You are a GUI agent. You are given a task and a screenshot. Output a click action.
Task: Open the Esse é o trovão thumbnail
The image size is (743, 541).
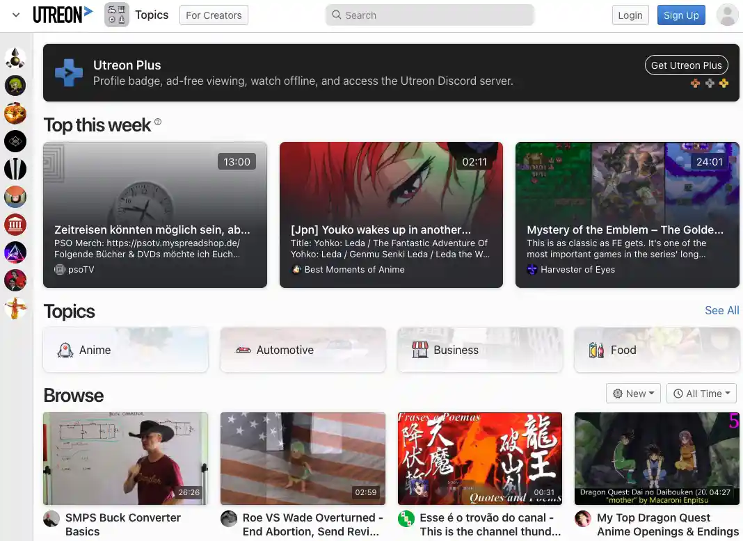click(x=480, y=458)
